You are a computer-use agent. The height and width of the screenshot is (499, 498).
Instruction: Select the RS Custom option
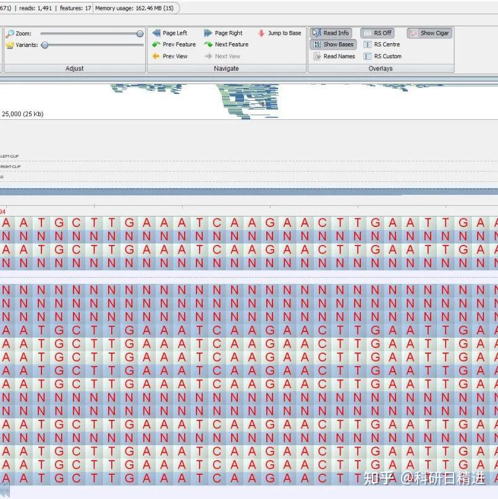coord(382,56)
